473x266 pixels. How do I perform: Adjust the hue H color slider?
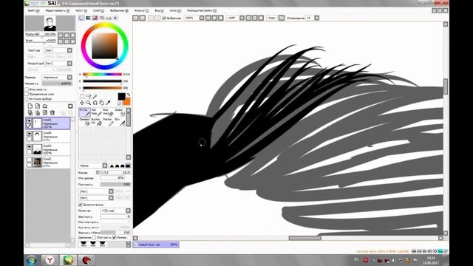tap(102, 74)
